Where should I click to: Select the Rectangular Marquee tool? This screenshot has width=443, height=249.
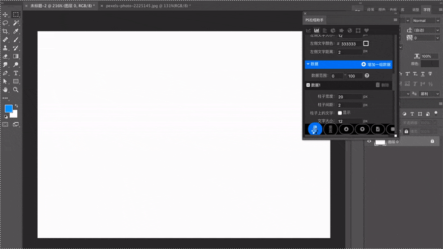click(16, 15)
